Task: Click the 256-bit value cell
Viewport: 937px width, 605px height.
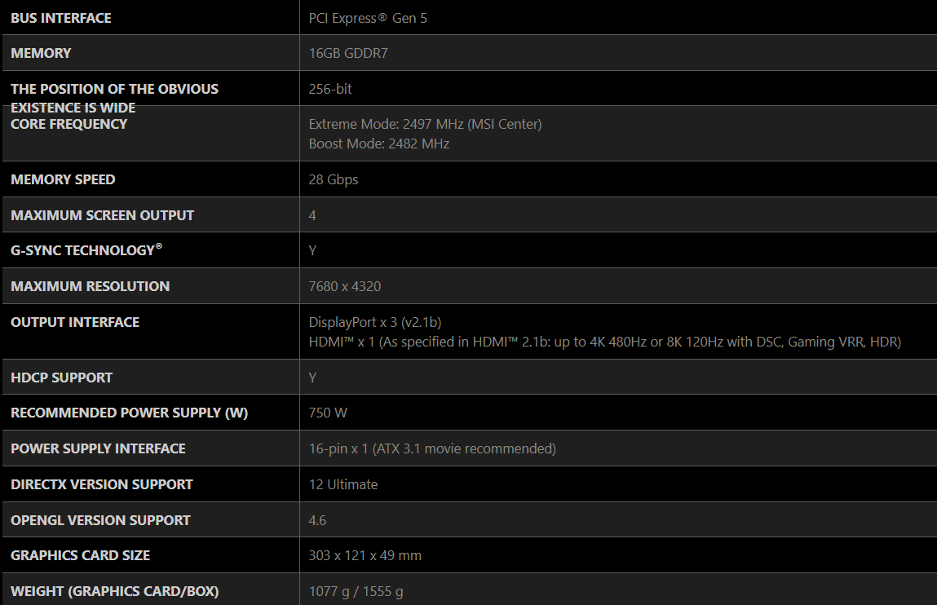Action: [x=330, y=89]
